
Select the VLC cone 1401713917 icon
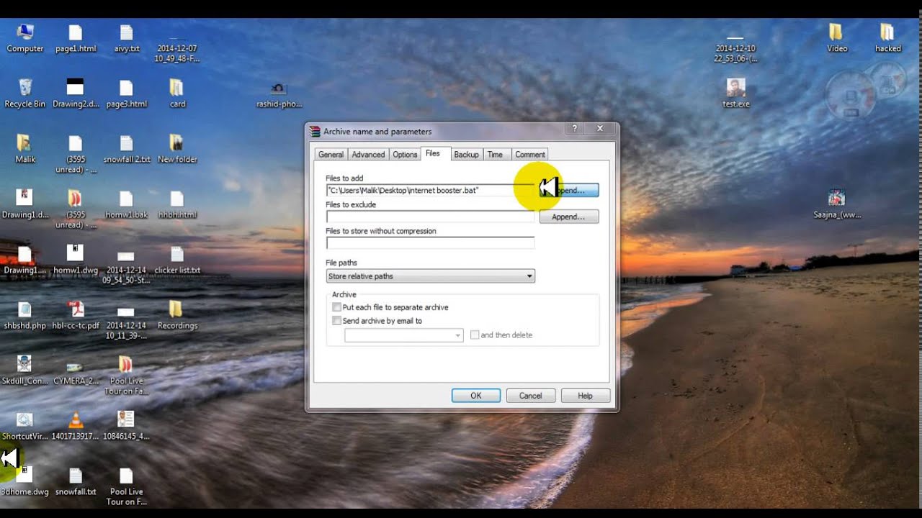pyautogui.click(x=76, y=426)
